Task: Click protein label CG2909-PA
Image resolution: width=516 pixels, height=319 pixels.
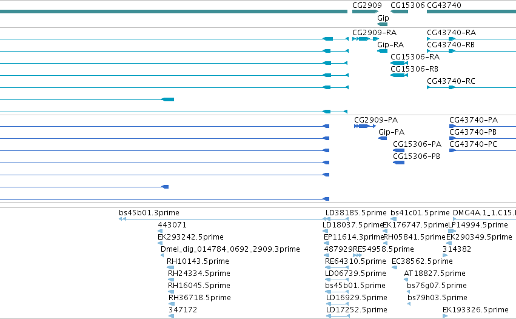Action: click(x=376, y=120)
